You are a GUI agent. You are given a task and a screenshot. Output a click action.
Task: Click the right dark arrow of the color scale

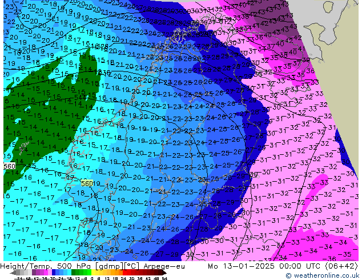(164, 272)
